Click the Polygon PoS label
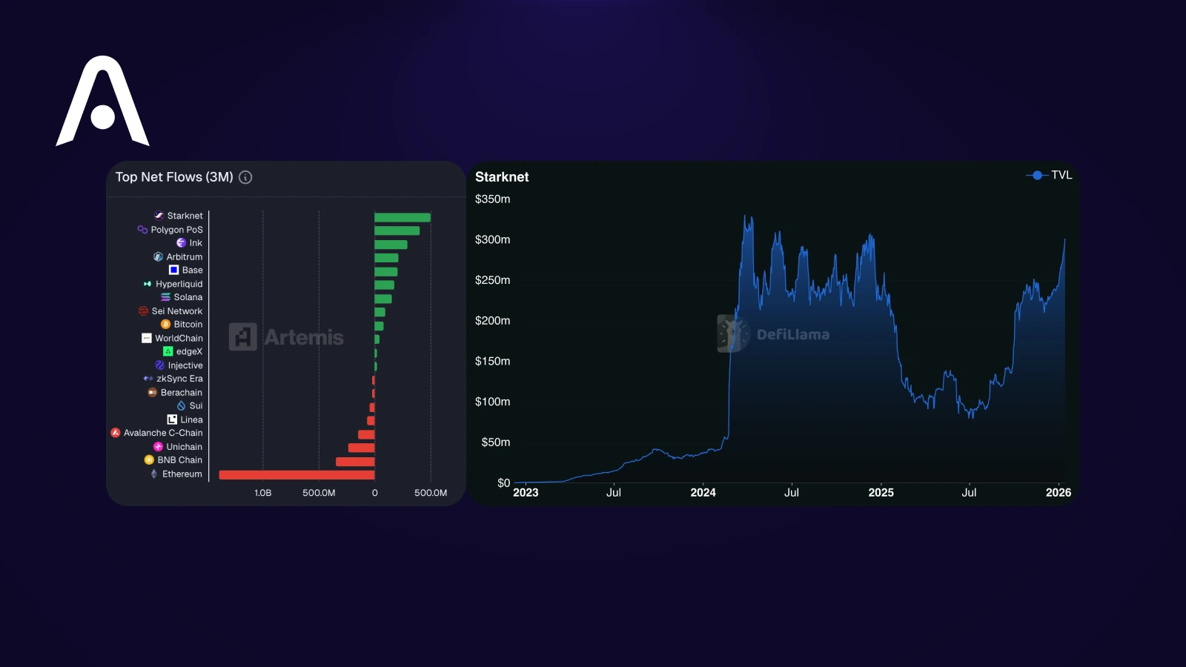 click(x=176, y=230)
